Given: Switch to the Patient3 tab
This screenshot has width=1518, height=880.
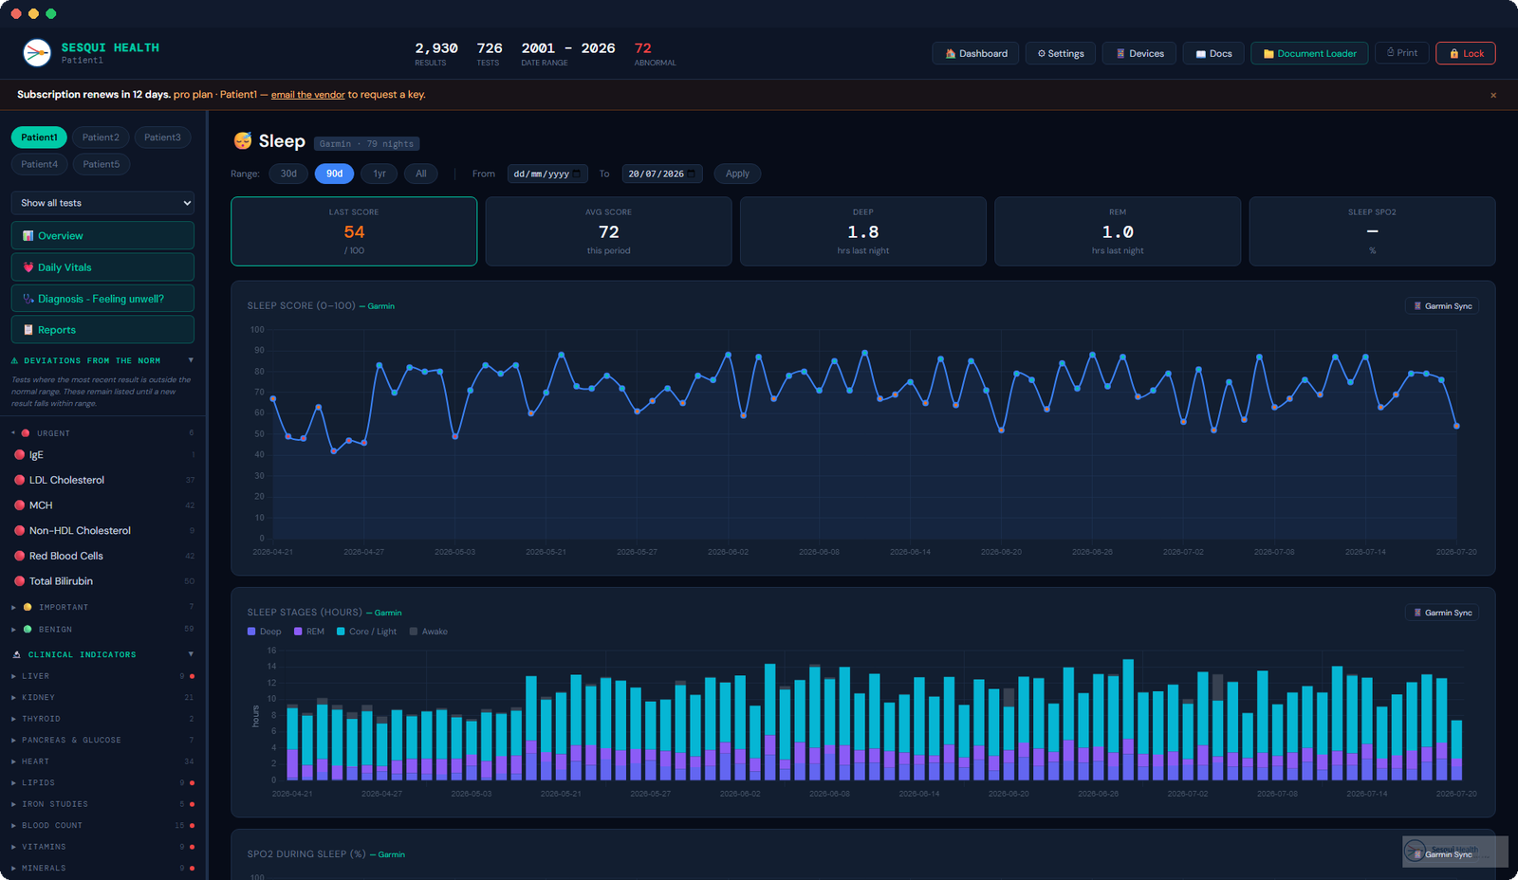Looking at the screenshot, I should click(162, 137).
